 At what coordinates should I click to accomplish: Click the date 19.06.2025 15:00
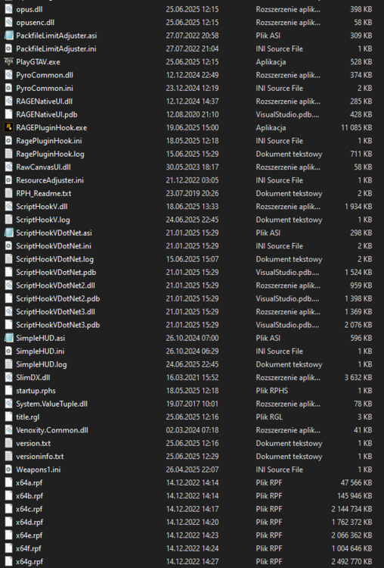click(192, 127)
